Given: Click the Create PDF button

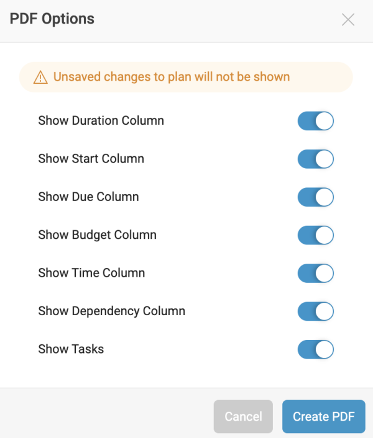Looking at the screenshot, I should pos(323,416).
